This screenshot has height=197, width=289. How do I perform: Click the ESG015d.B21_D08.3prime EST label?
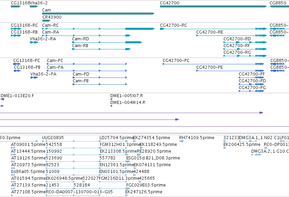point(153,158)
